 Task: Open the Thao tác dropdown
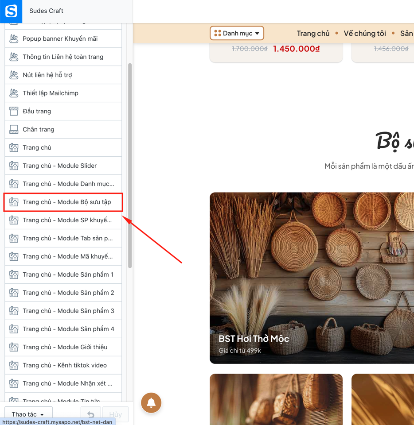[28, 415]
